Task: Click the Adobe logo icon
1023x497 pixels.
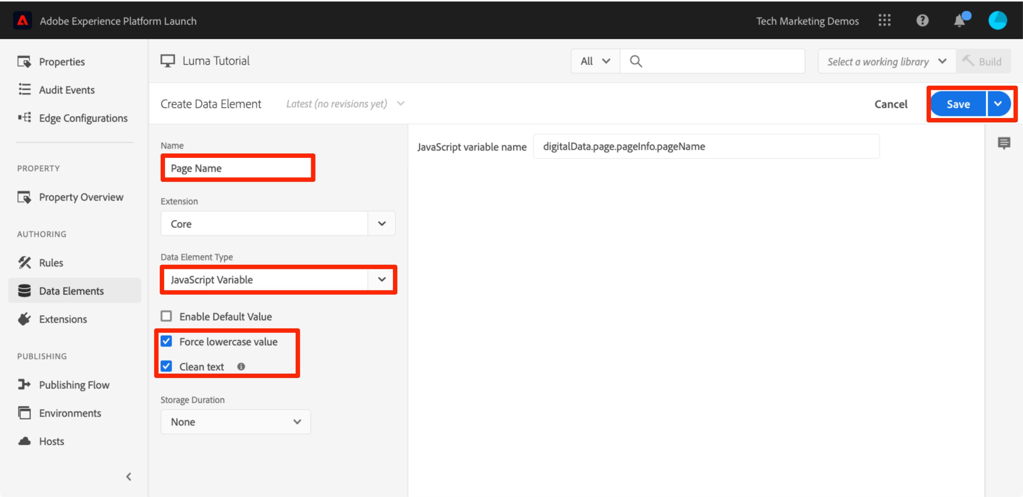Action: (x=23, y=20)
